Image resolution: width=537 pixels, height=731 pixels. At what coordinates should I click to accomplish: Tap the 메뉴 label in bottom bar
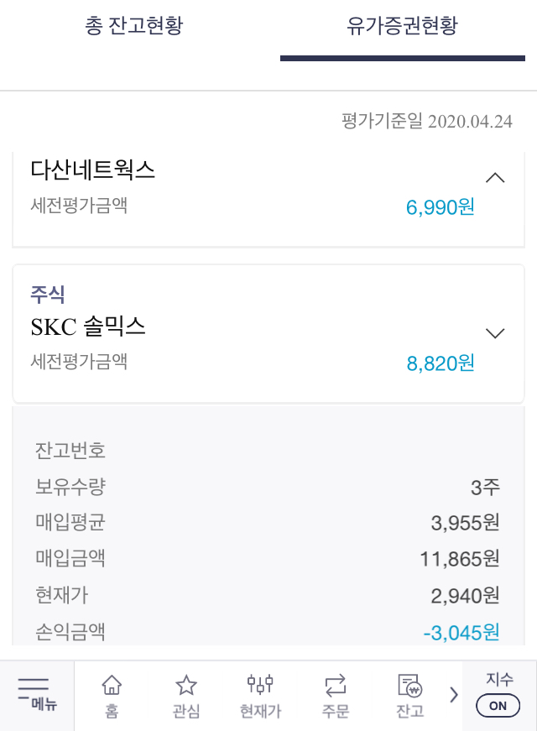(x=44, y=704)
